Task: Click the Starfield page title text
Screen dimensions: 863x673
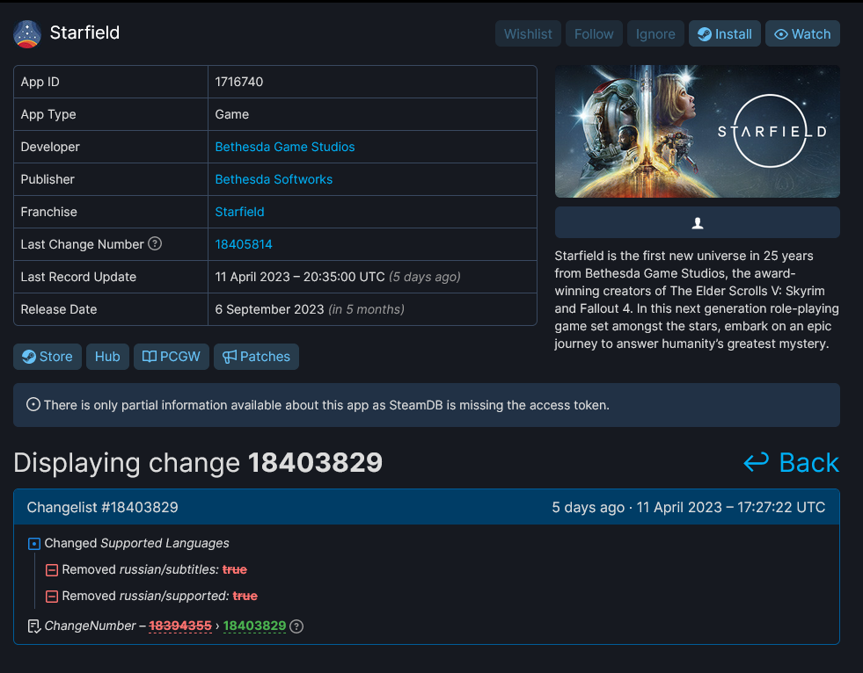Action: coord(84,33)
